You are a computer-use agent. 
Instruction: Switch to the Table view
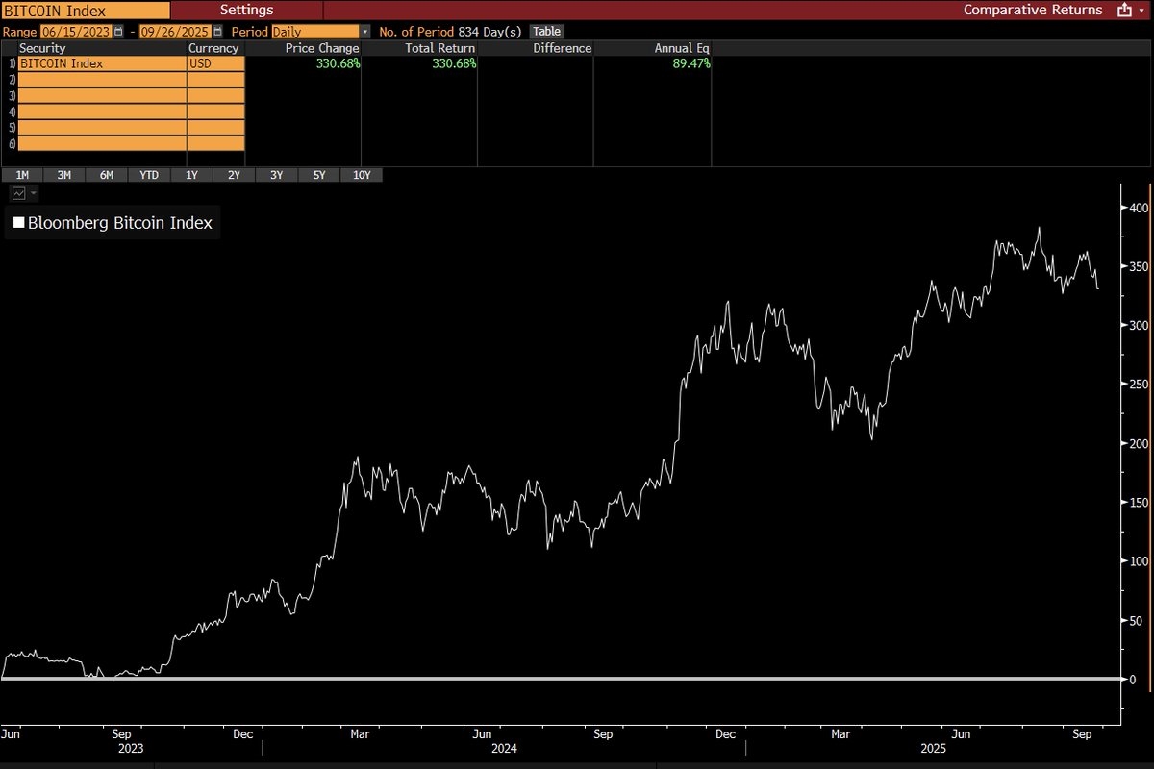click(x=546, y=32)
